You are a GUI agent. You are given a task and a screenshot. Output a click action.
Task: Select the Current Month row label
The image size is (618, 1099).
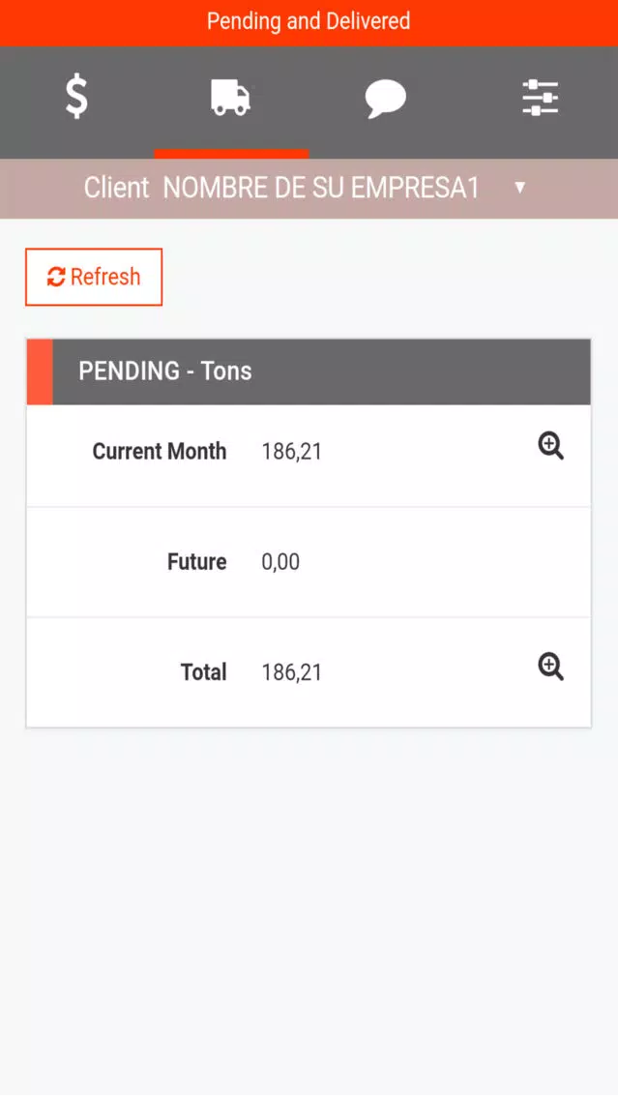159,452
